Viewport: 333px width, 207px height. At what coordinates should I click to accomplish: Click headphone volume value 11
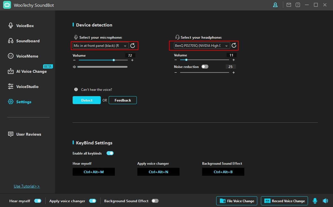[231, 55]
